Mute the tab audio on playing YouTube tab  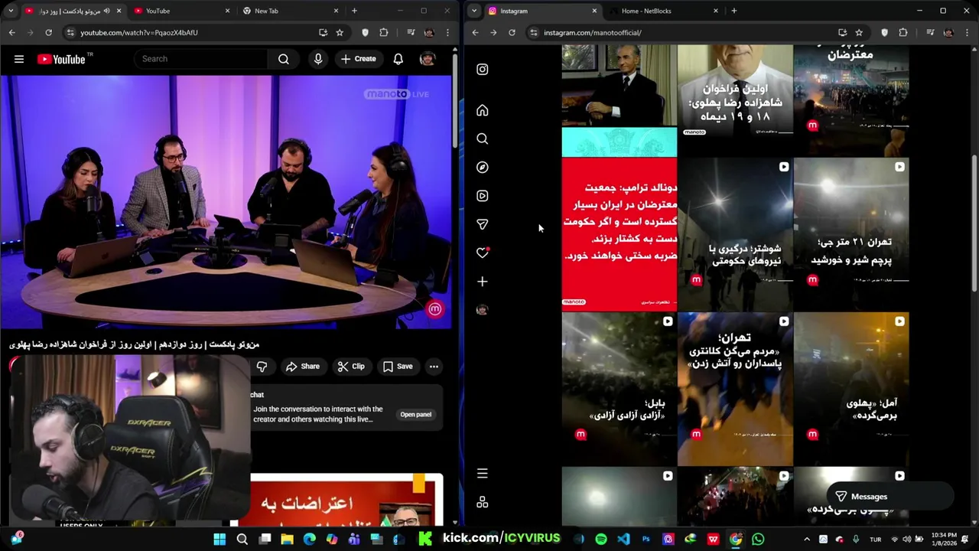click(x=106, y=11)
